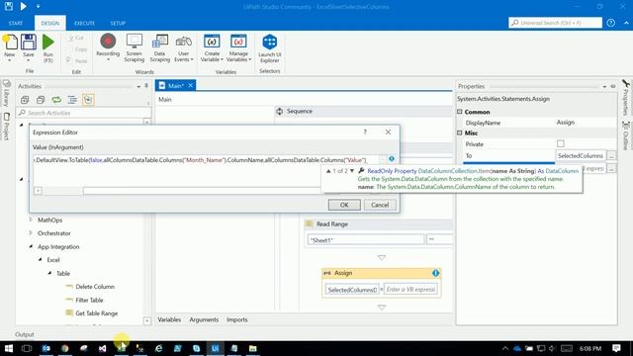Open the quick-access toolbar dropdown
633x356 pixels.
pyautogui.click(x=38, y=7)
